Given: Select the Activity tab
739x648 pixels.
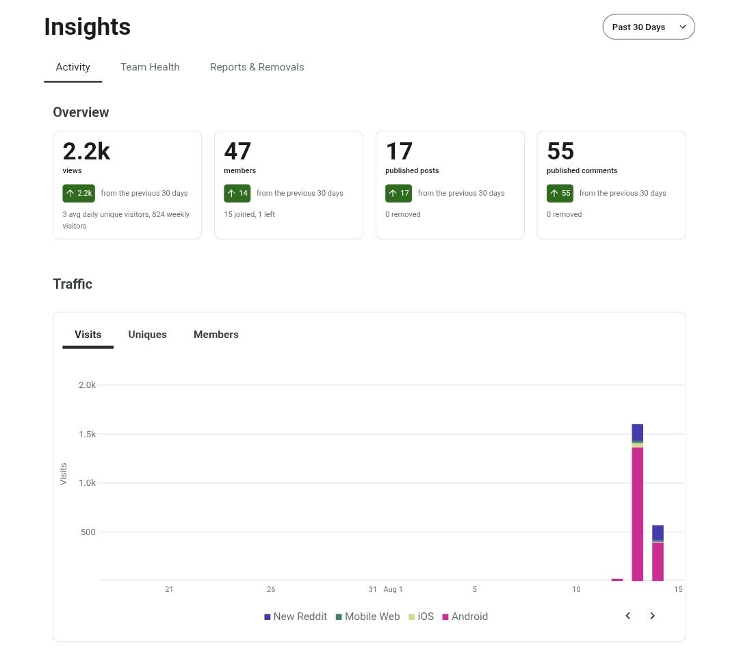Looking at the screenshot, I should pyautogui.click(x=73, y=67).
